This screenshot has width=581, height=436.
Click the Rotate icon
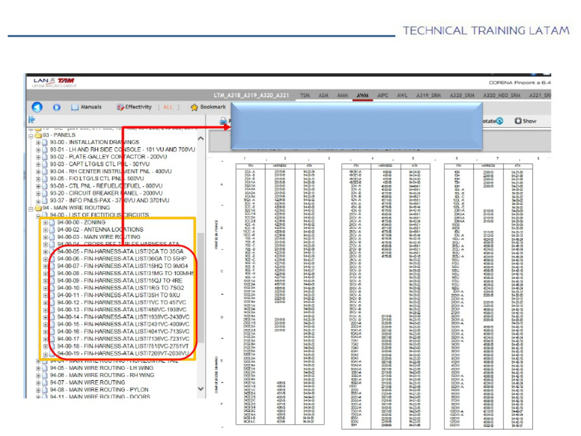500,121
